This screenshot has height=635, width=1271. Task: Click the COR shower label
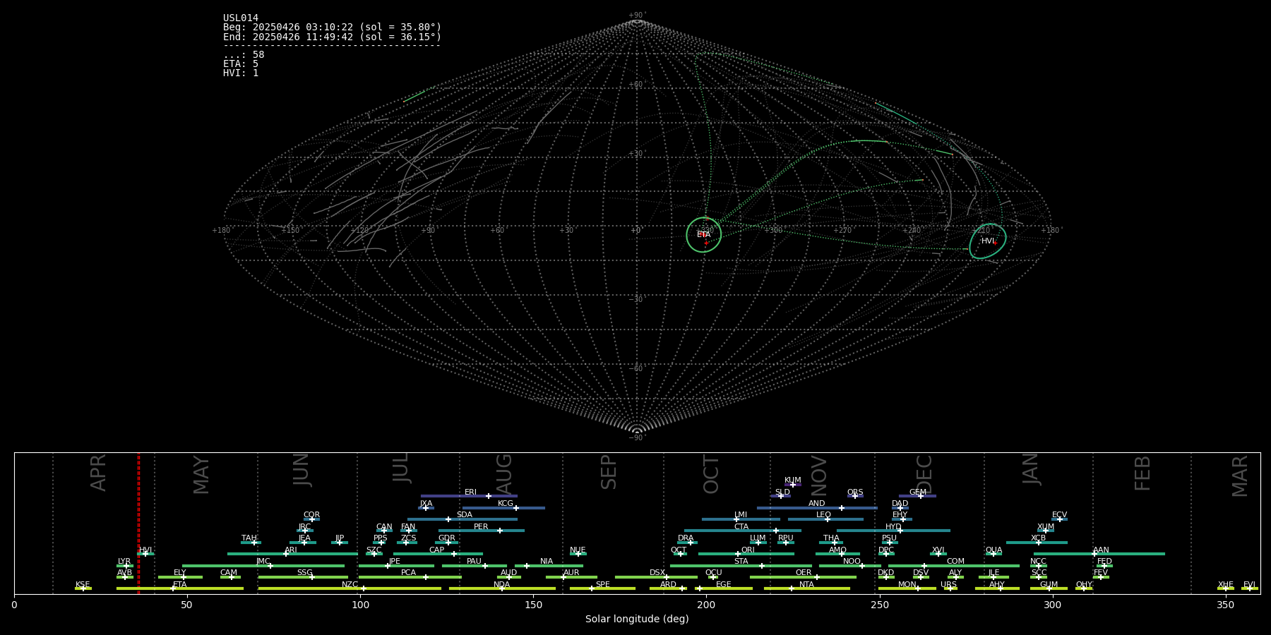311,515
